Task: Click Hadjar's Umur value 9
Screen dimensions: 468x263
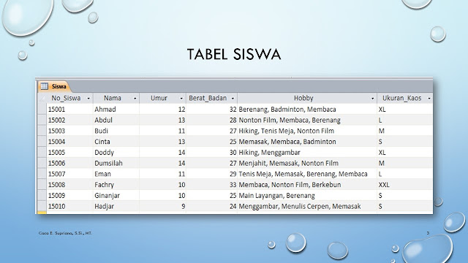Action: (162, 206)
